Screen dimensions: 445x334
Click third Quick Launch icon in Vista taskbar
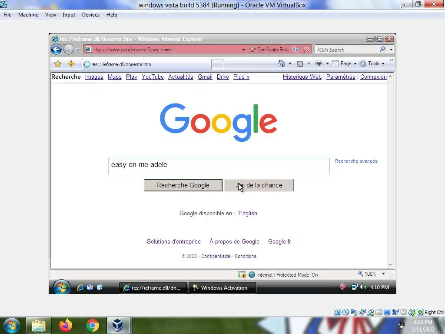coord(100,287)
